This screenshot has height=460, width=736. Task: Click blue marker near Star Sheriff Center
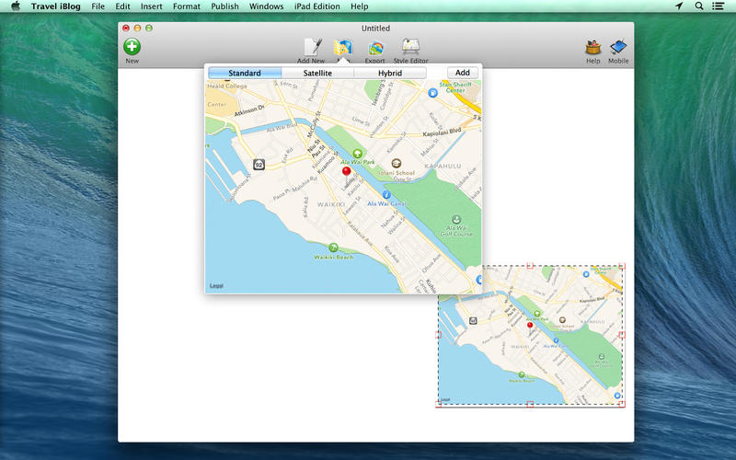(432, 93)
